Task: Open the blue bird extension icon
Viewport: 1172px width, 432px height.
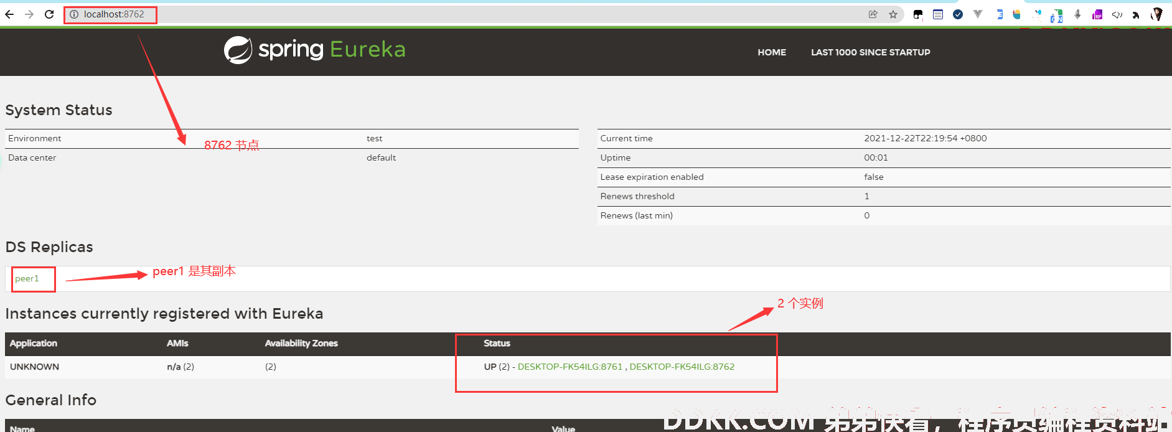Action: coord(1038,14)
